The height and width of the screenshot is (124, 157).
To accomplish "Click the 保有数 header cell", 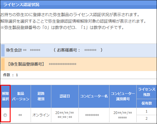I will tap(147, 103).
